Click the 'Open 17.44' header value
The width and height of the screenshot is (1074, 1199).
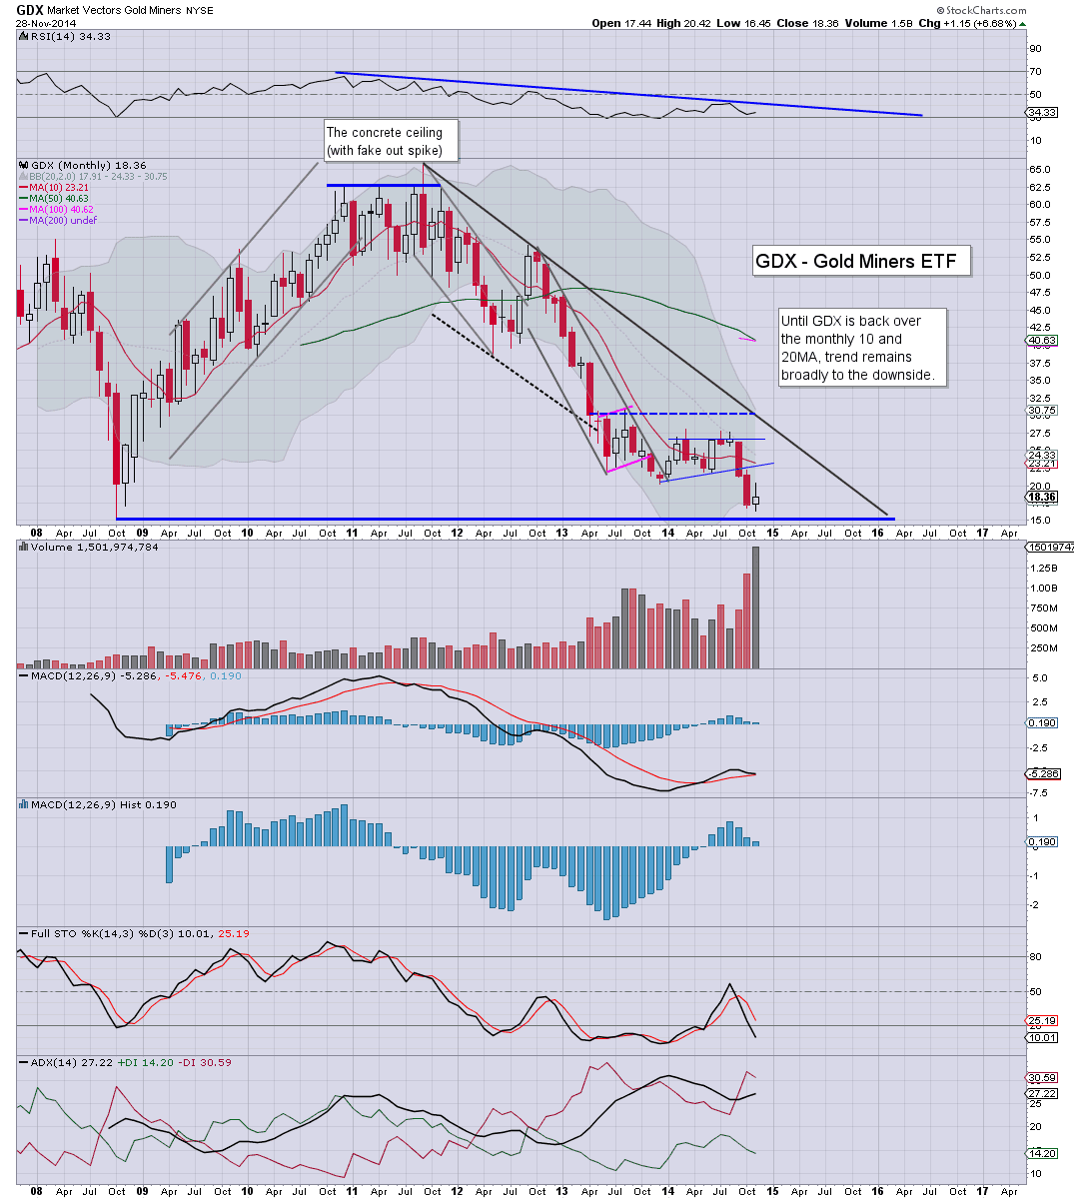621,23
